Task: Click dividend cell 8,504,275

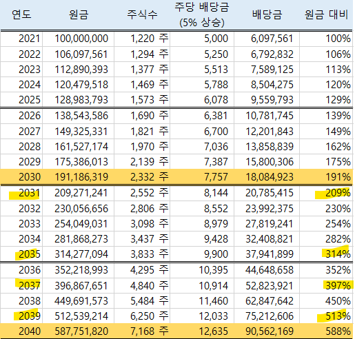Action: pyautogui.click(x=272, y=85)
